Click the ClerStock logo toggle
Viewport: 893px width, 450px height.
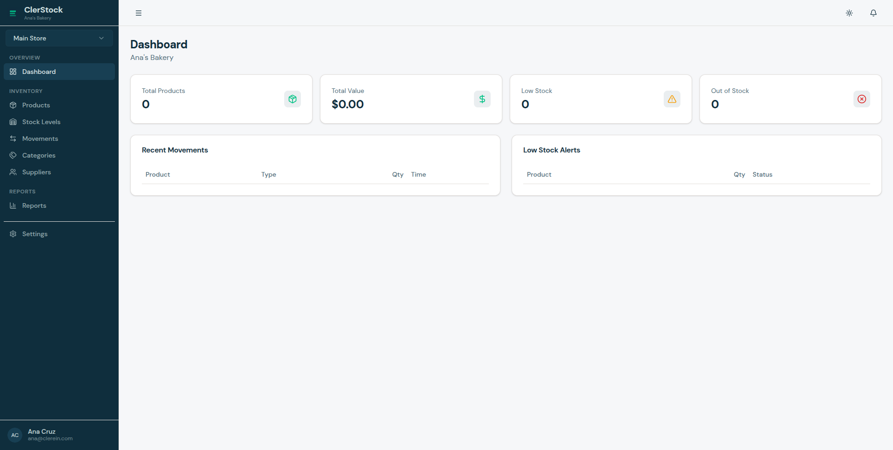(x=13, y=13)
